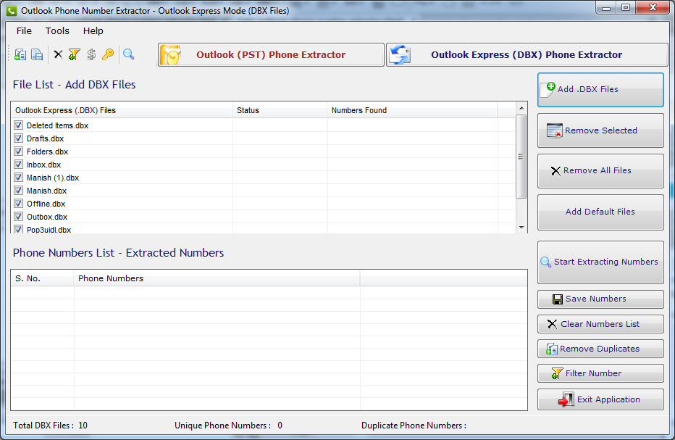Open the File menu

tap(24, 30)
